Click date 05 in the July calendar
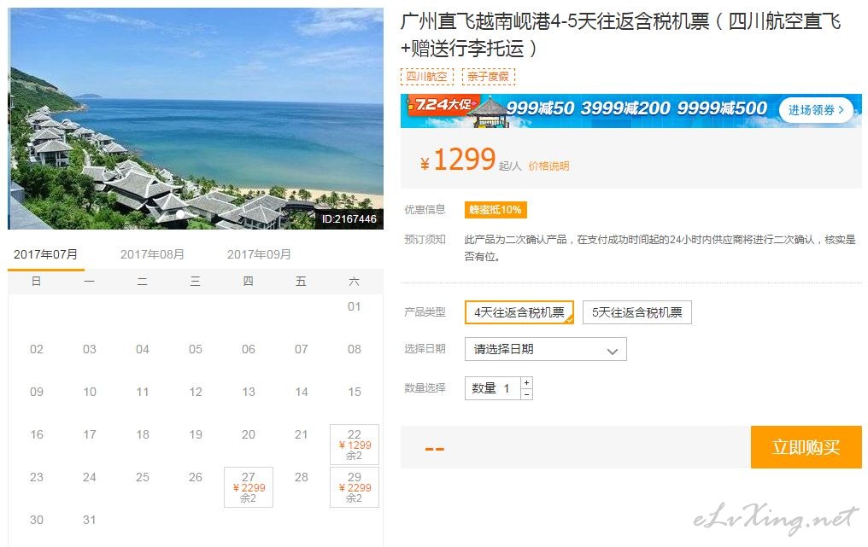 pyautogui.click(x=196, y=349)
